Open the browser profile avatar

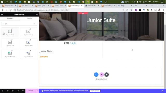[159, 10]
